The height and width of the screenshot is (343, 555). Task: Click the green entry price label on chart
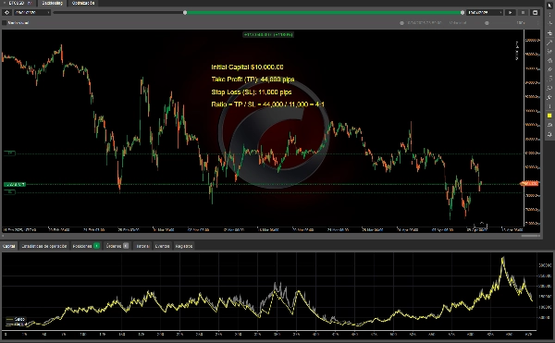[15, 184]
